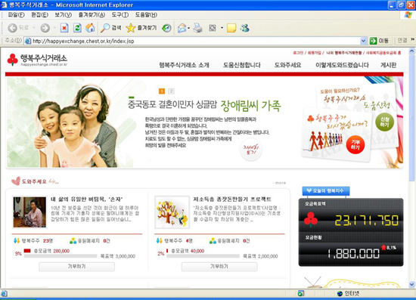
Task: Click the green 신청하기 circle button
Action: 384,122
